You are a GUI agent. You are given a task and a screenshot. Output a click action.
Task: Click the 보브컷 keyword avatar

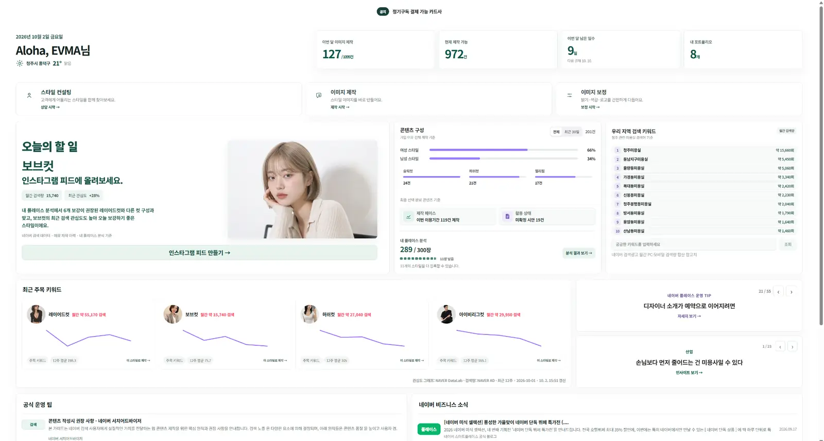(x=173, y=314)
